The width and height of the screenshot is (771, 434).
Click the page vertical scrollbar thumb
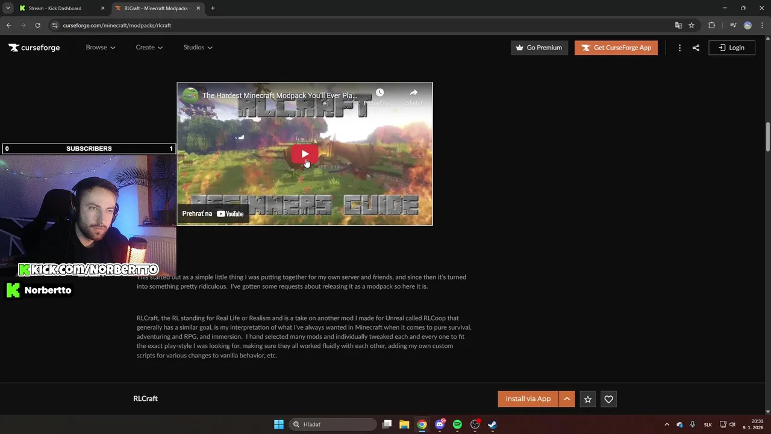768,137
